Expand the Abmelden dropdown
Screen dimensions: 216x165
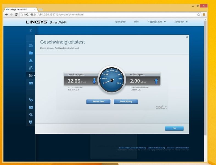181,22
